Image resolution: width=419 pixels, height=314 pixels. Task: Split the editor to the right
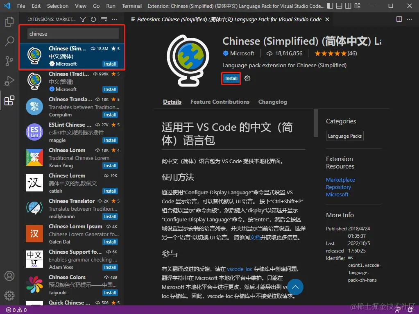[x=399, y=19]
